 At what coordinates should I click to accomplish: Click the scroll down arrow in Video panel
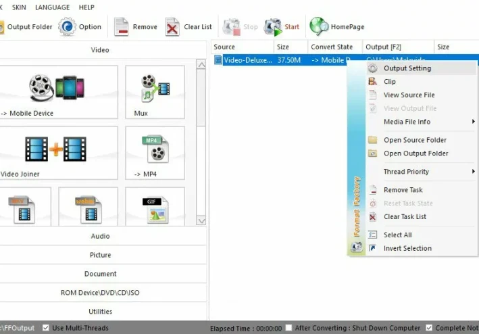201,220
